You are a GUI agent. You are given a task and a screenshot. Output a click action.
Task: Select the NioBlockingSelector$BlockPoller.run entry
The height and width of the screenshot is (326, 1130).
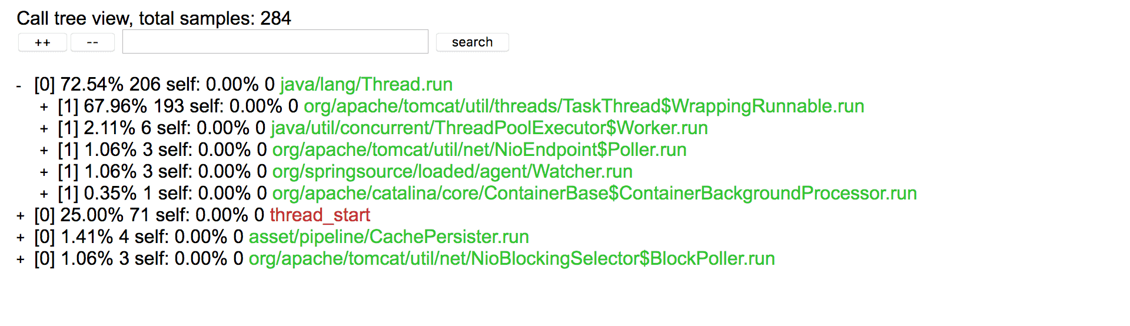click(x=512, y=259)
